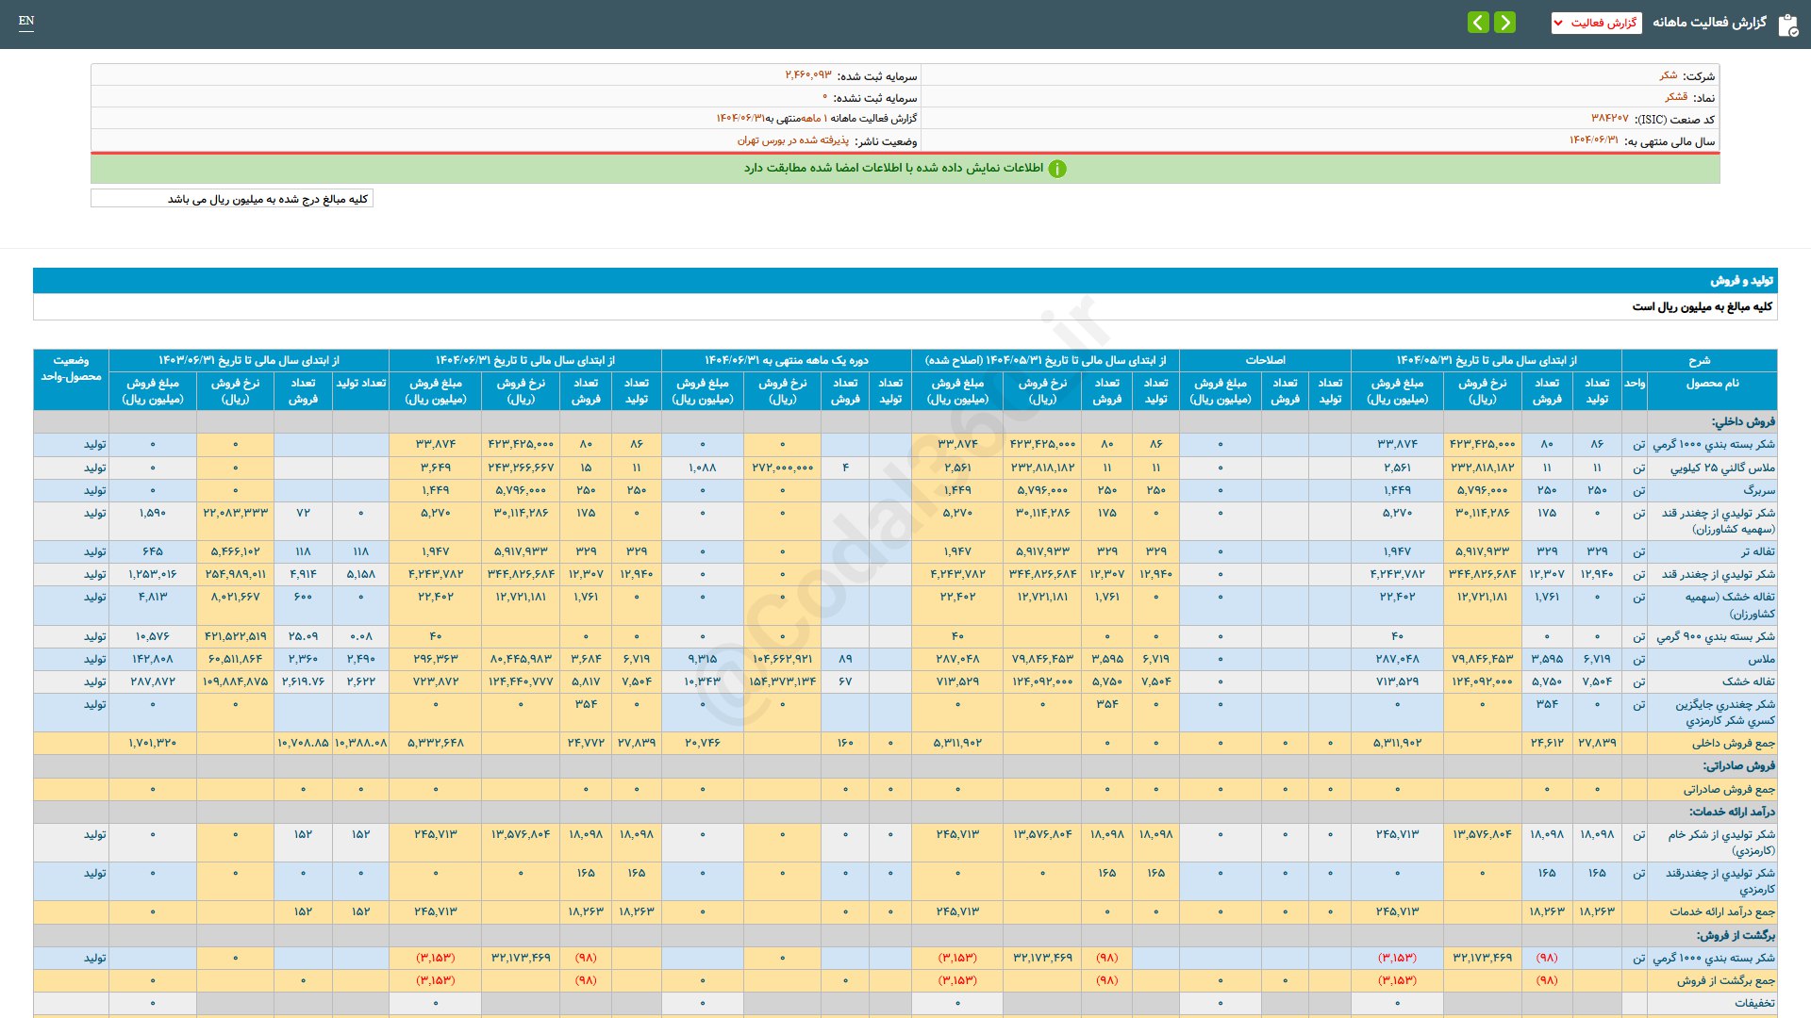This screenshot has width=1811, height=1018.
Task: Click the پذیرفته شده در بورس تهران status text
Action: coord(792,140)
